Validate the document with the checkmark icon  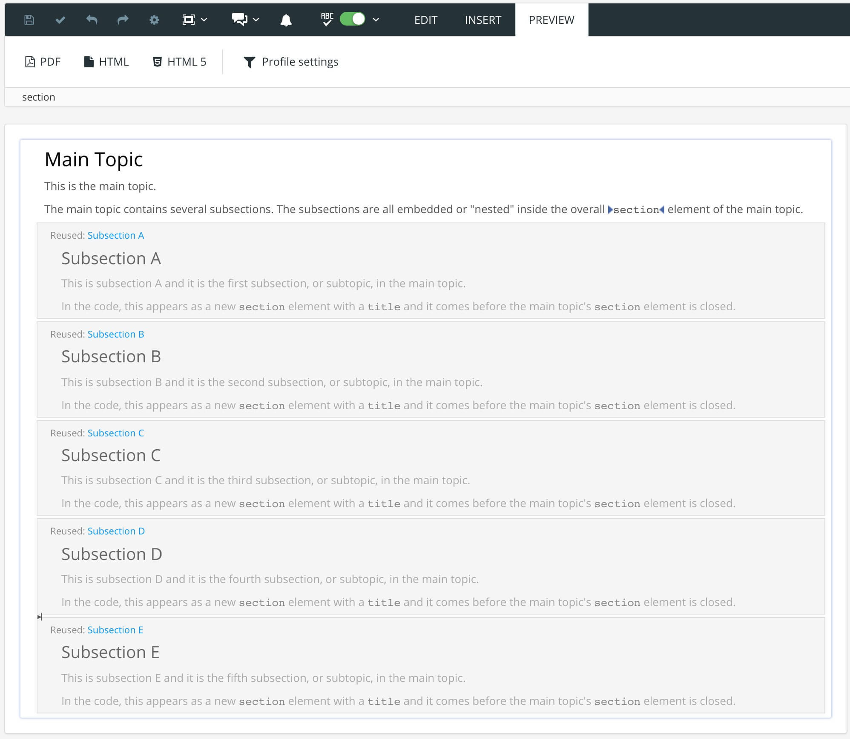click(60, 20)
